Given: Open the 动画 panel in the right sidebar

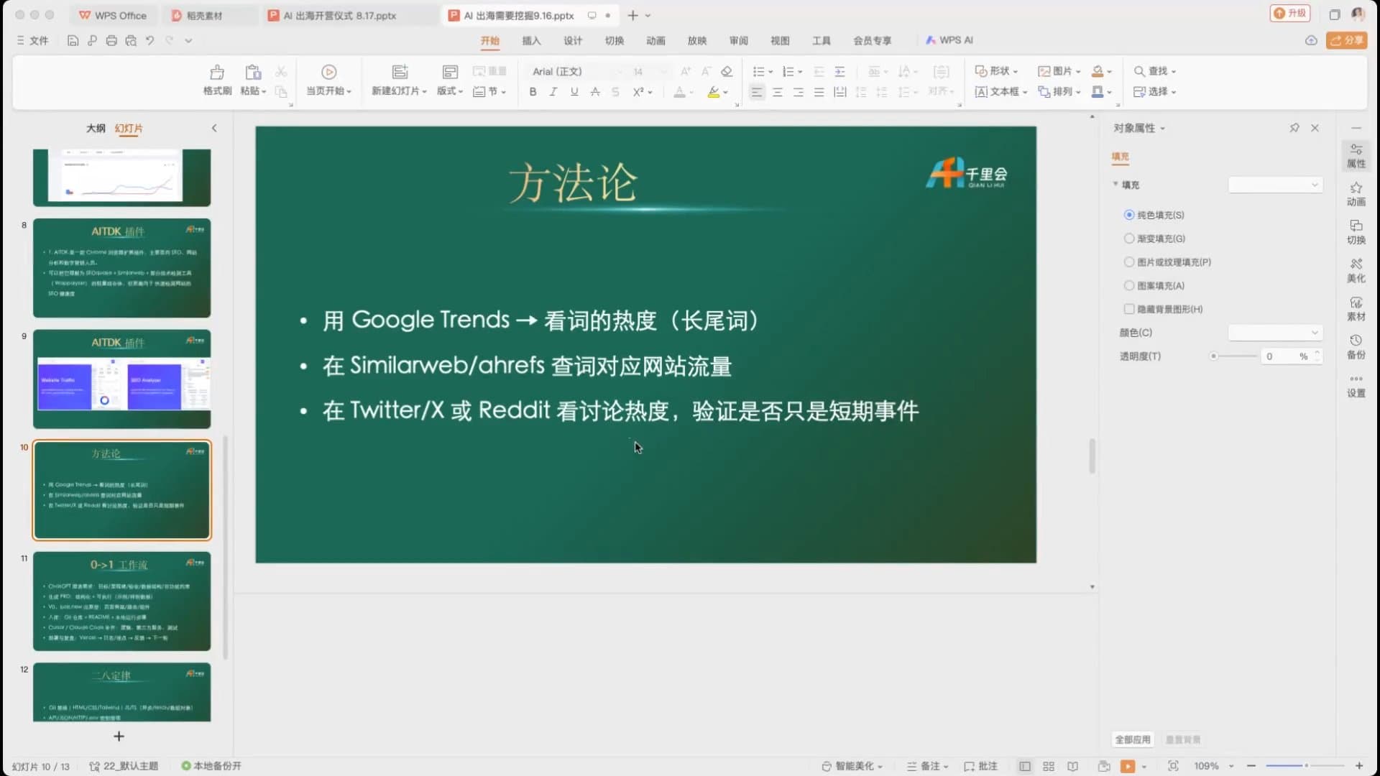Looking at the screenshot, I should click(x=1356, y=194).
